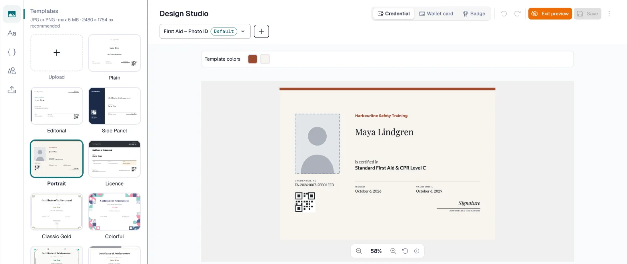This screenshot has width=627, height=264.
Task: Open the three-dot more options menu
Action: click(609, 14)
